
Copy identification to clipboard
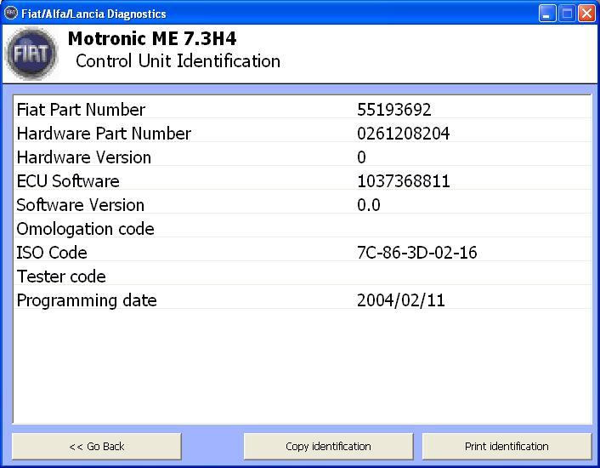click(x=328, y=446)
